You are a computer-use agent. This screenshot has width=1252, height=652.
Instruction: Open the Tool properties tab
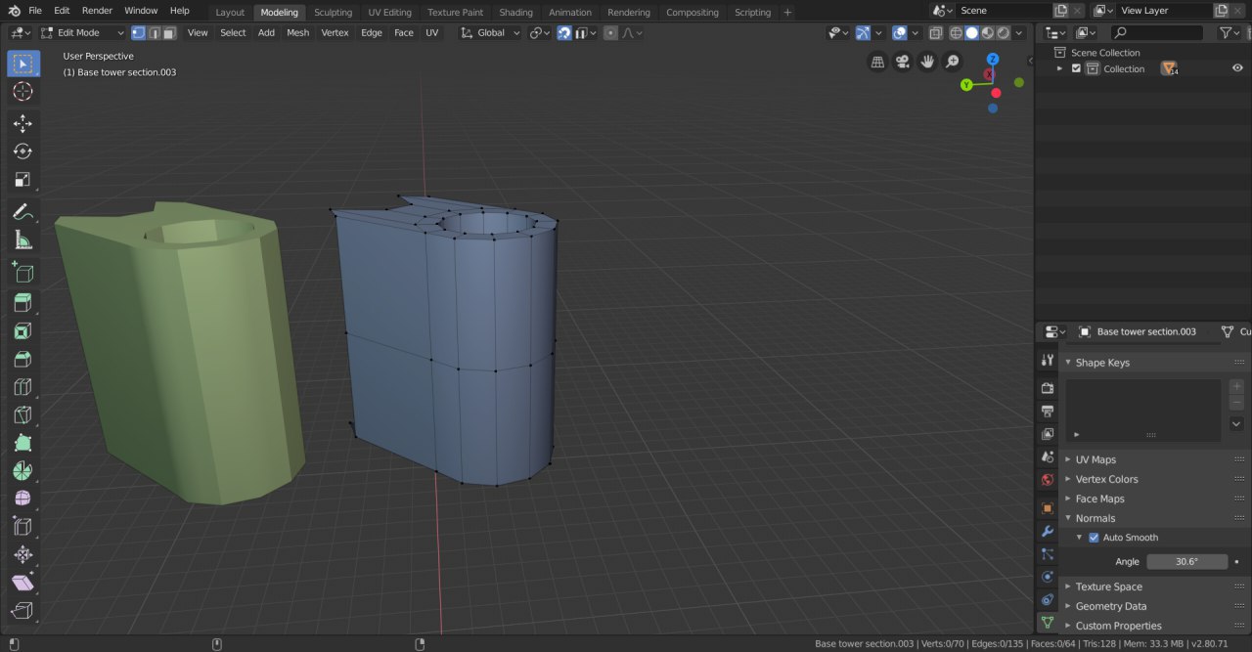(x=1048, y=361)
